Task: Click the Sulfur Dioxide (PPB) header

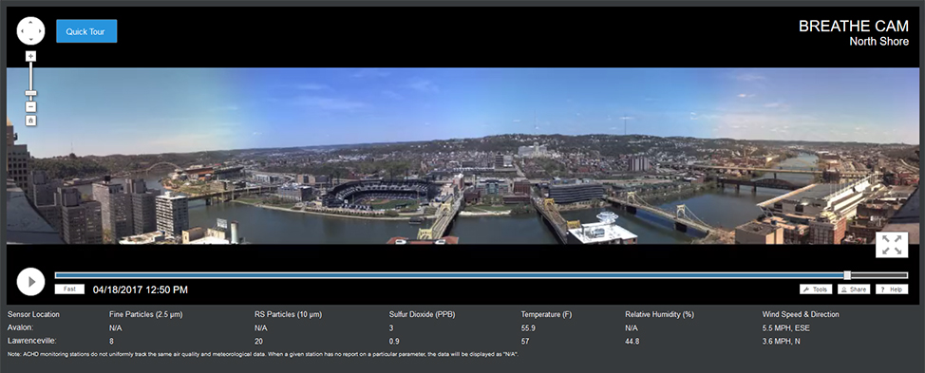Action: [x=422, y=315]
